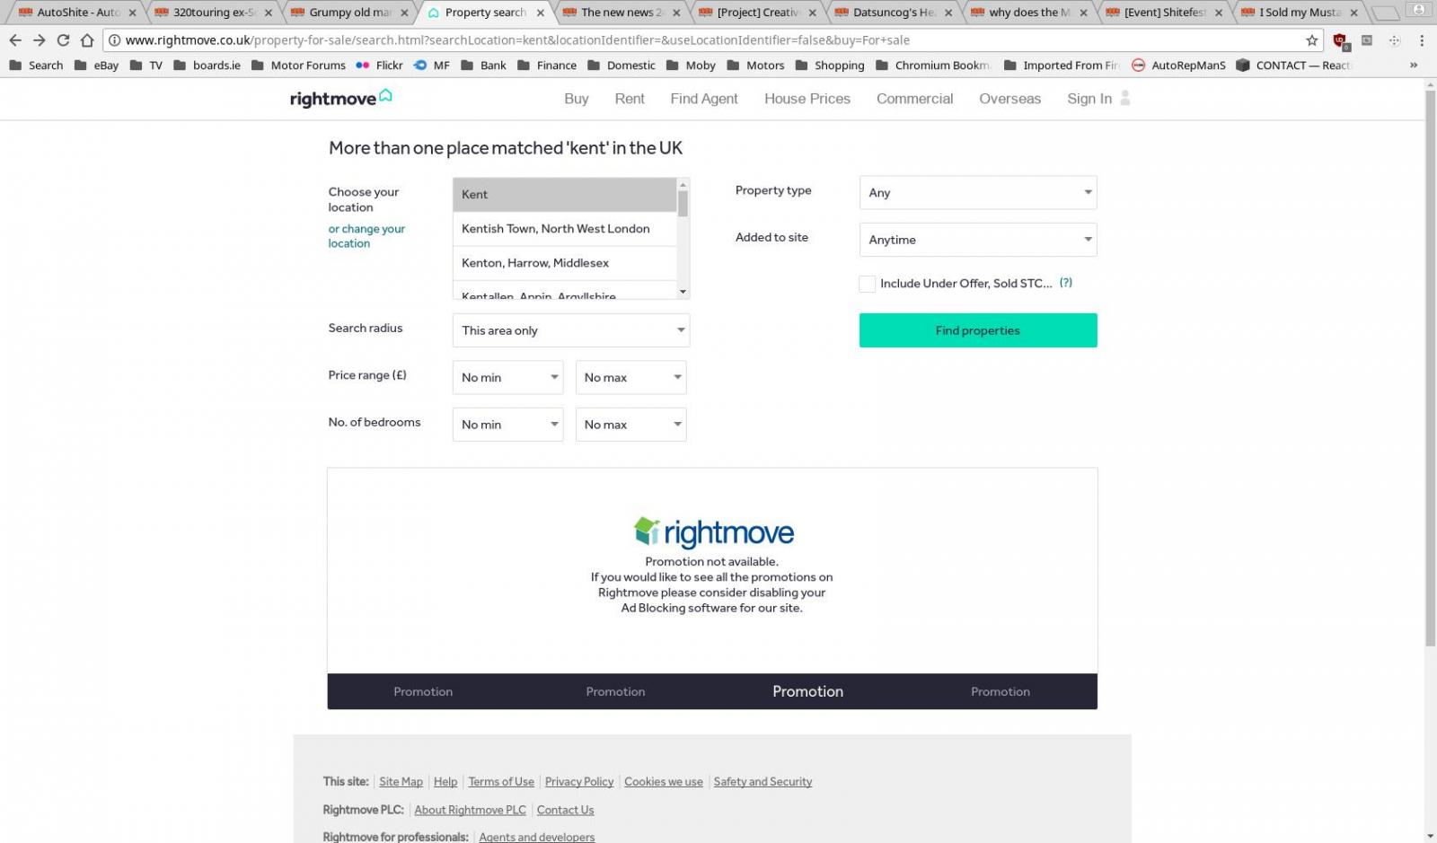Open the browser home page icon

87,40
